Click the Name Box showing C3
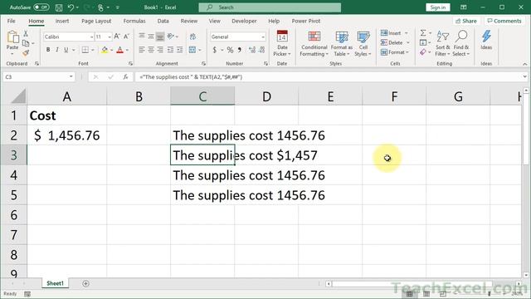Image resolution: width=531 pixels, height=299 pixels. click(x=38, y=77)
